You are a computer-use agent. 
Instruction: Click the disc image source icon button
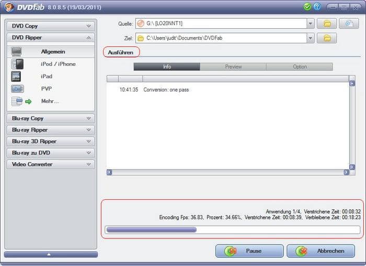point(349,23)
